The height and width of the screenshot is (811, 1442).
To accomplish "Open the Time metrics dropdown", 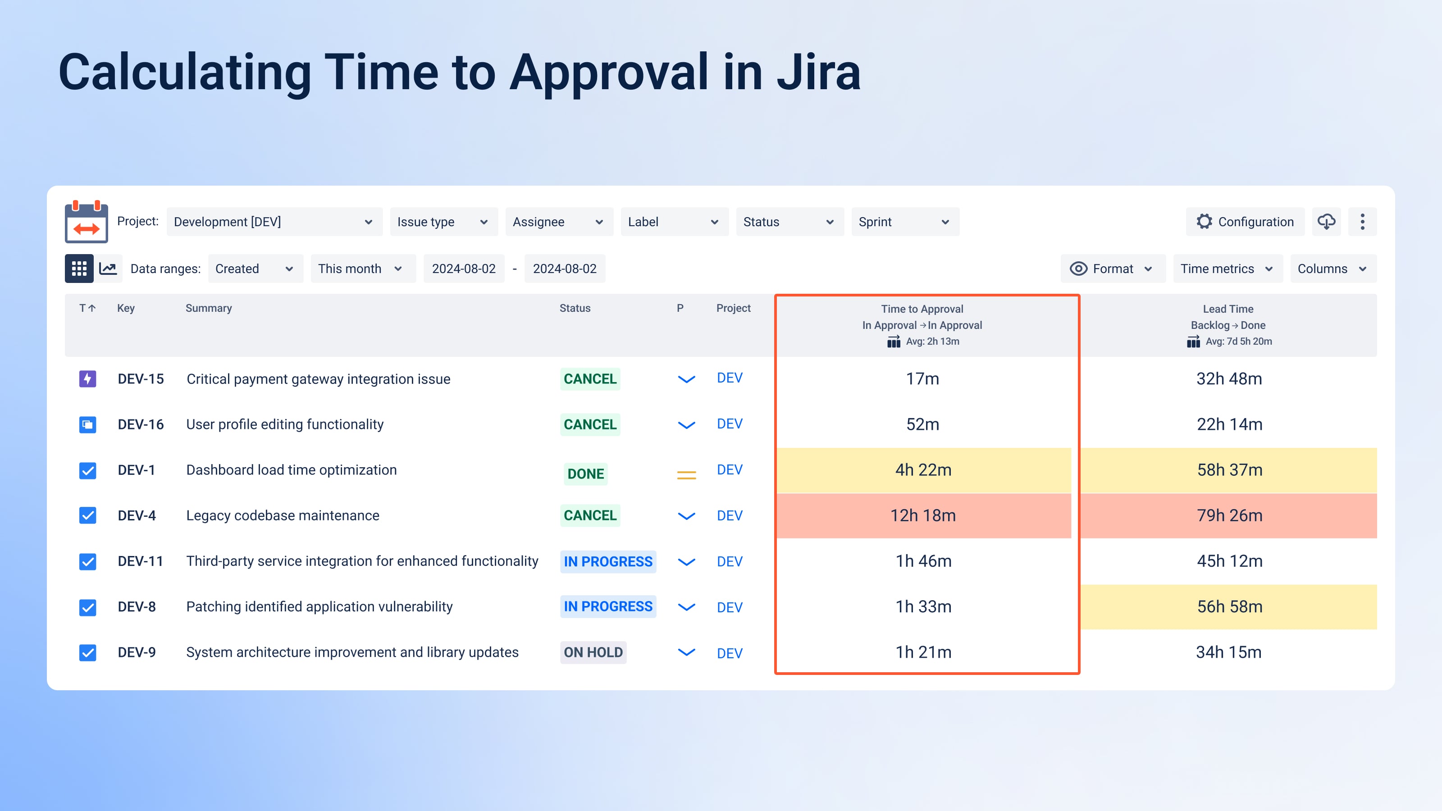I will 1228,269.
